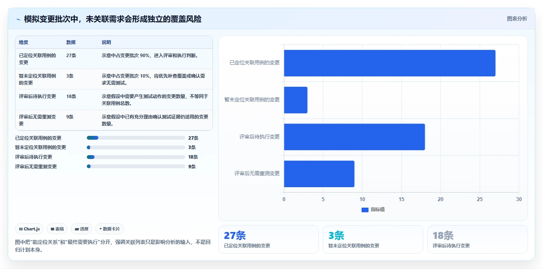This screenshot has width=543, height=269.
Task: Click the 暂未定位关联用例的变更 progress bar
Action: [x=136, y=147]
